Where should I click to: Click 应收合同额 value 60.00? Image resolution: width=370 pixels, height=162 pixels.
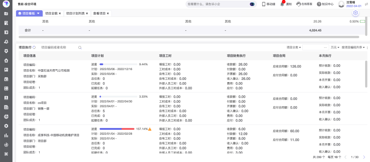coord(295,131)
